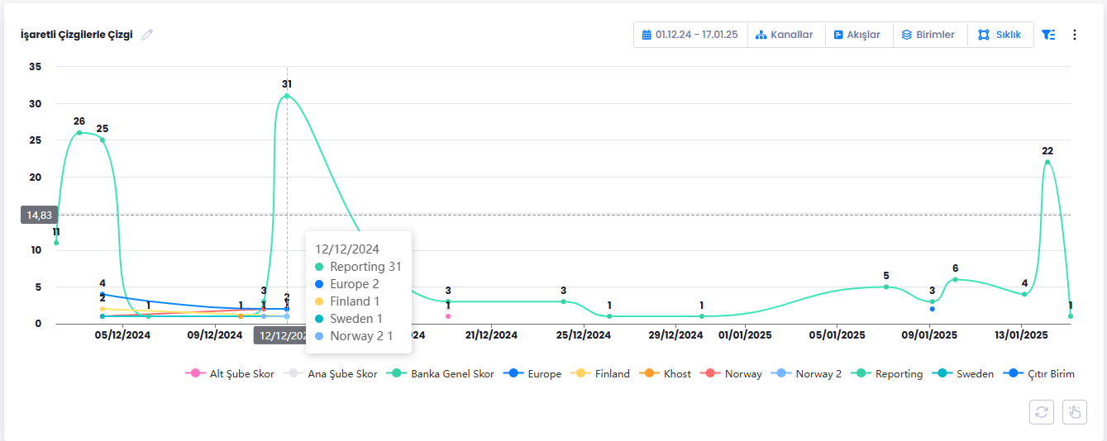This screenshot has height=441, width=1107.
Task: Click the Reporting data point labeled 22
Action: [x=1047, y=162]
